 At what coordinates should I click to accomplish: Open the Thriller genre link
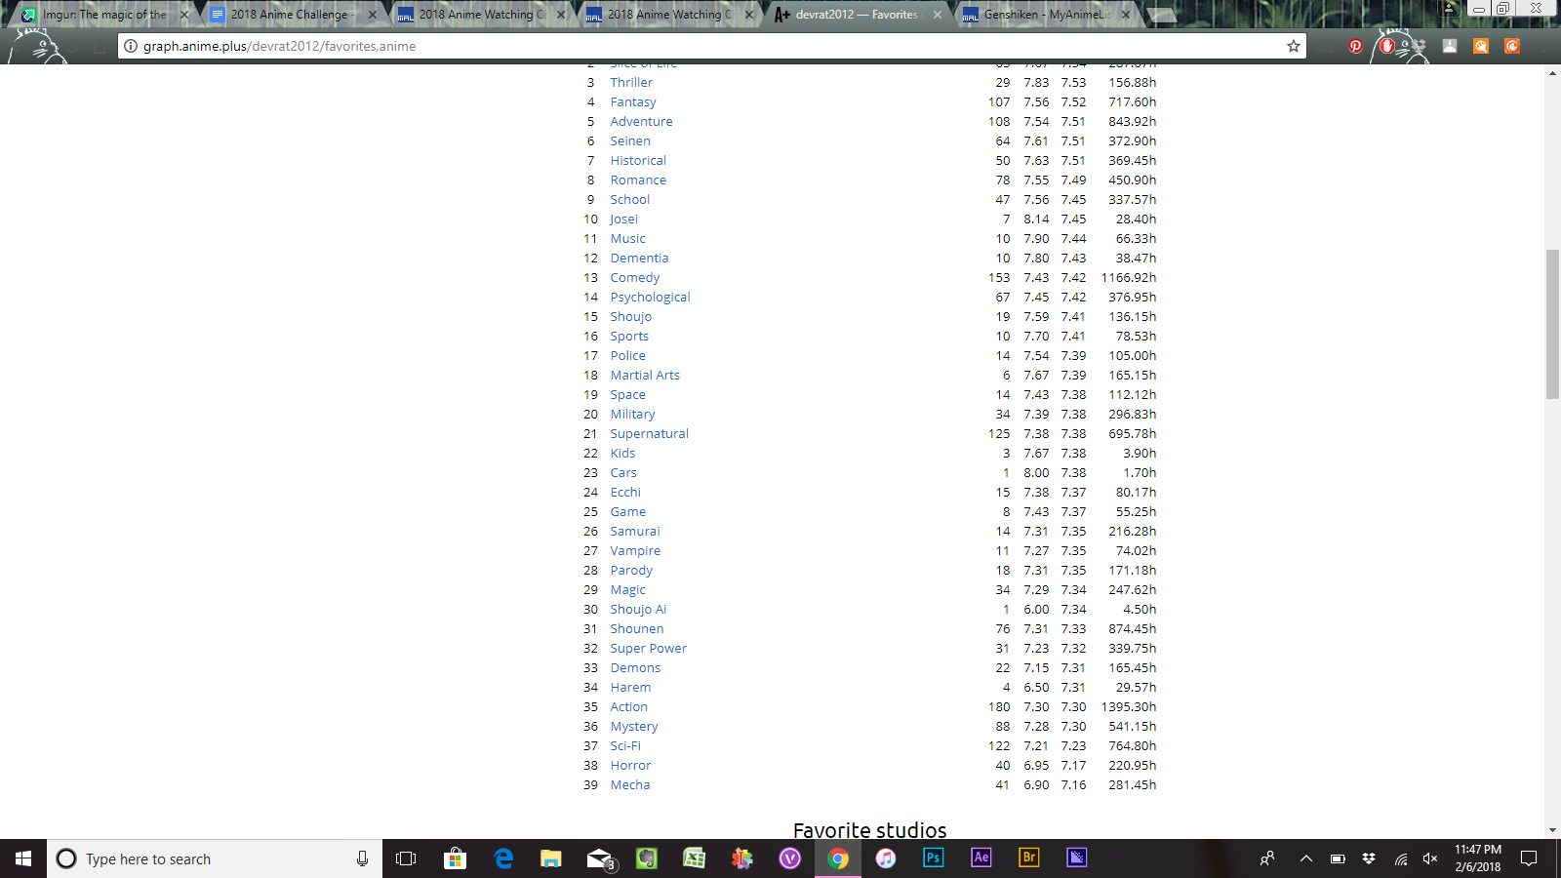coord(631,83)
